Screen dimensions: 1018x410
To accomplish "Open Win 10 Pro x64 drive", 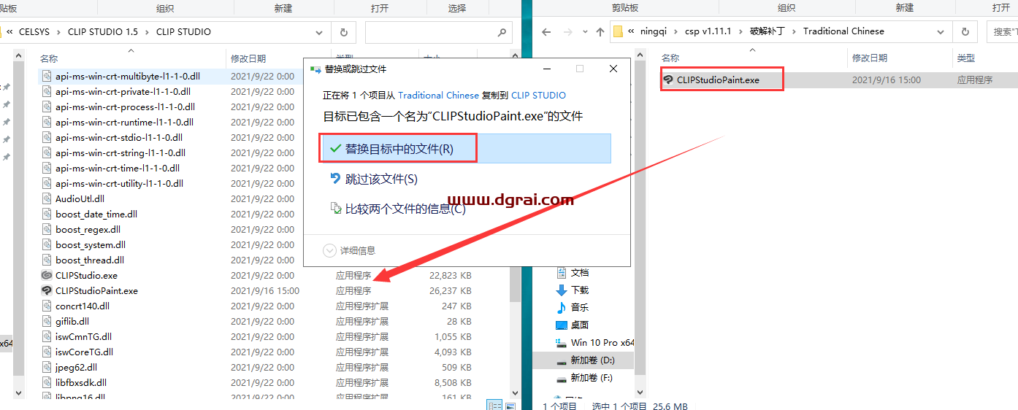I will (x=602, y=343).
